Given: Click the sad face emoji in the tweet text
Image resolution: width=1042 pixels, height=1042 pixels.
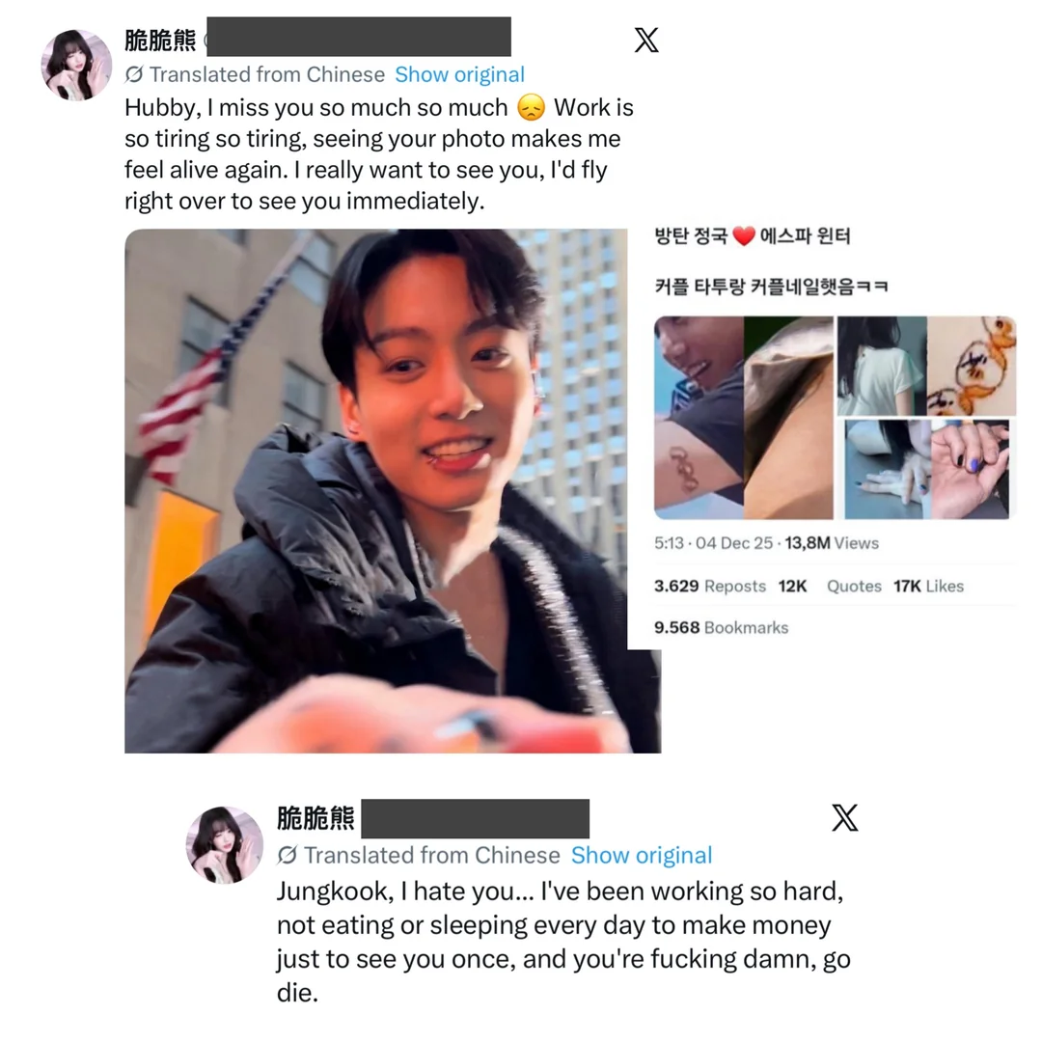Looking at the screenshot, I should click(531, 108).
